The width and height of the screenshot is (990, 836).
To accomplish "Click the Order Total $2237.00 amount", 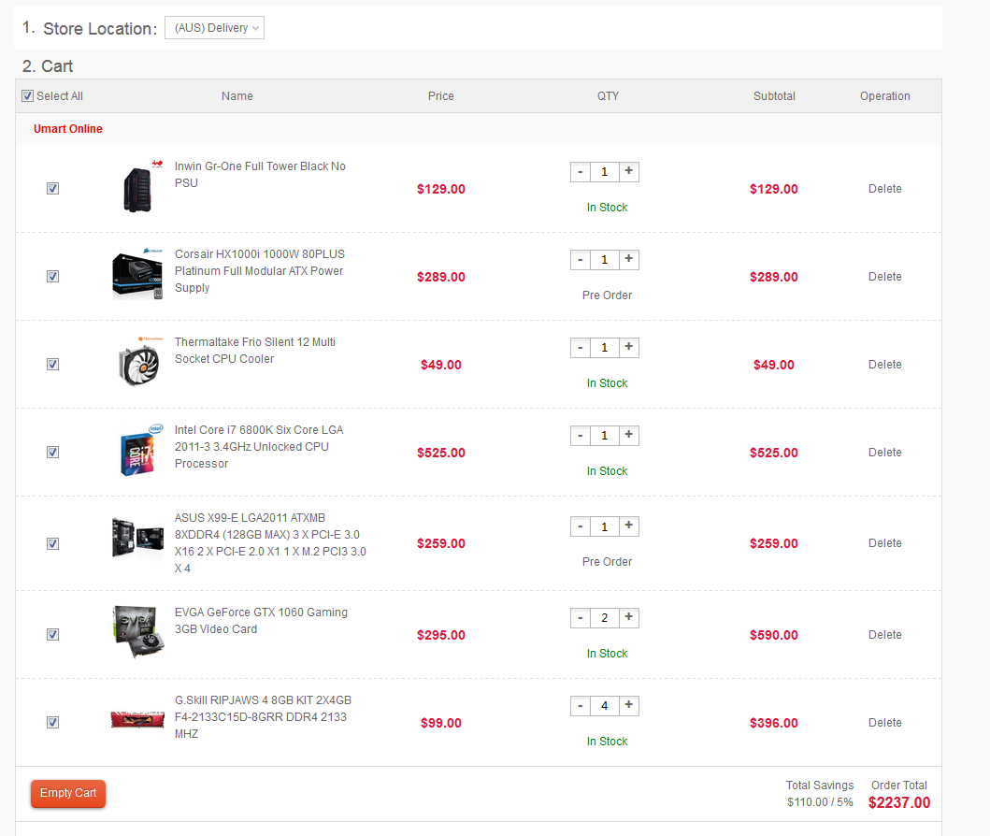I will (899, 802).
